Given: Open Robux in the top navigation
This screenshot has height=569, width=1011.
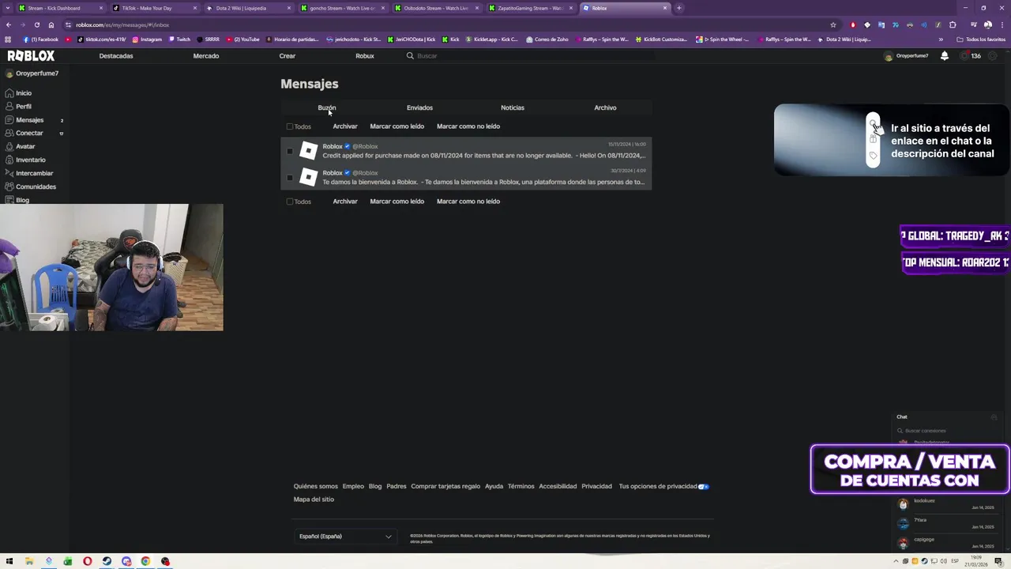Looking at the screenshot, I should point(365,56).
